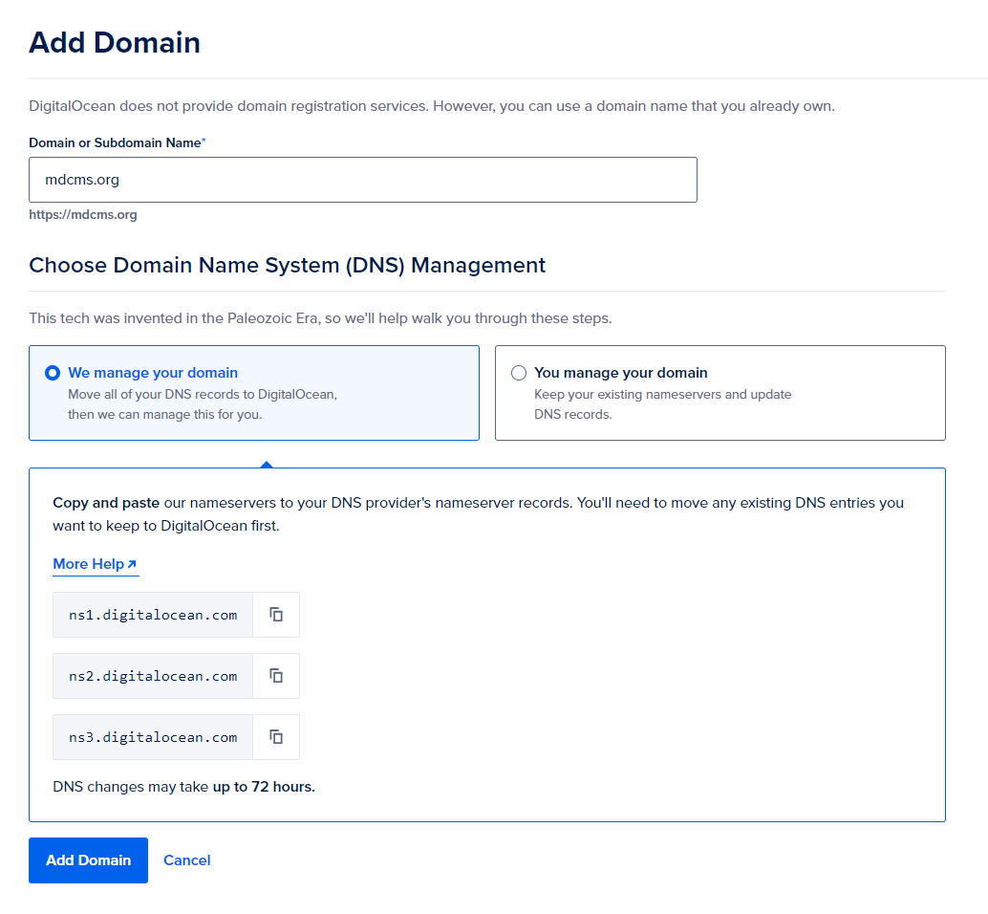Copy ns2.digitalocean.com nameserver to clipboard
This screenshot has height=914, width=988.
276,676
